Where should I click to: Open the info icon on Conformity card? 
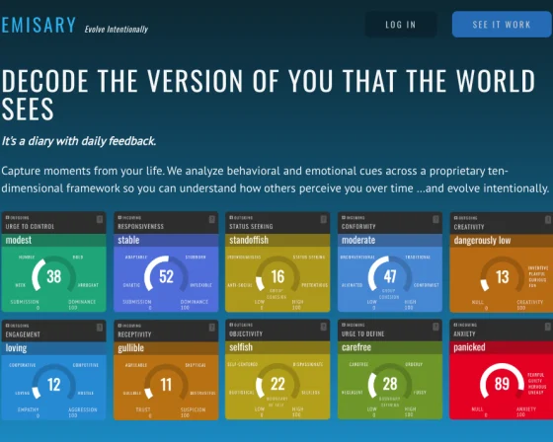point(435,220)
